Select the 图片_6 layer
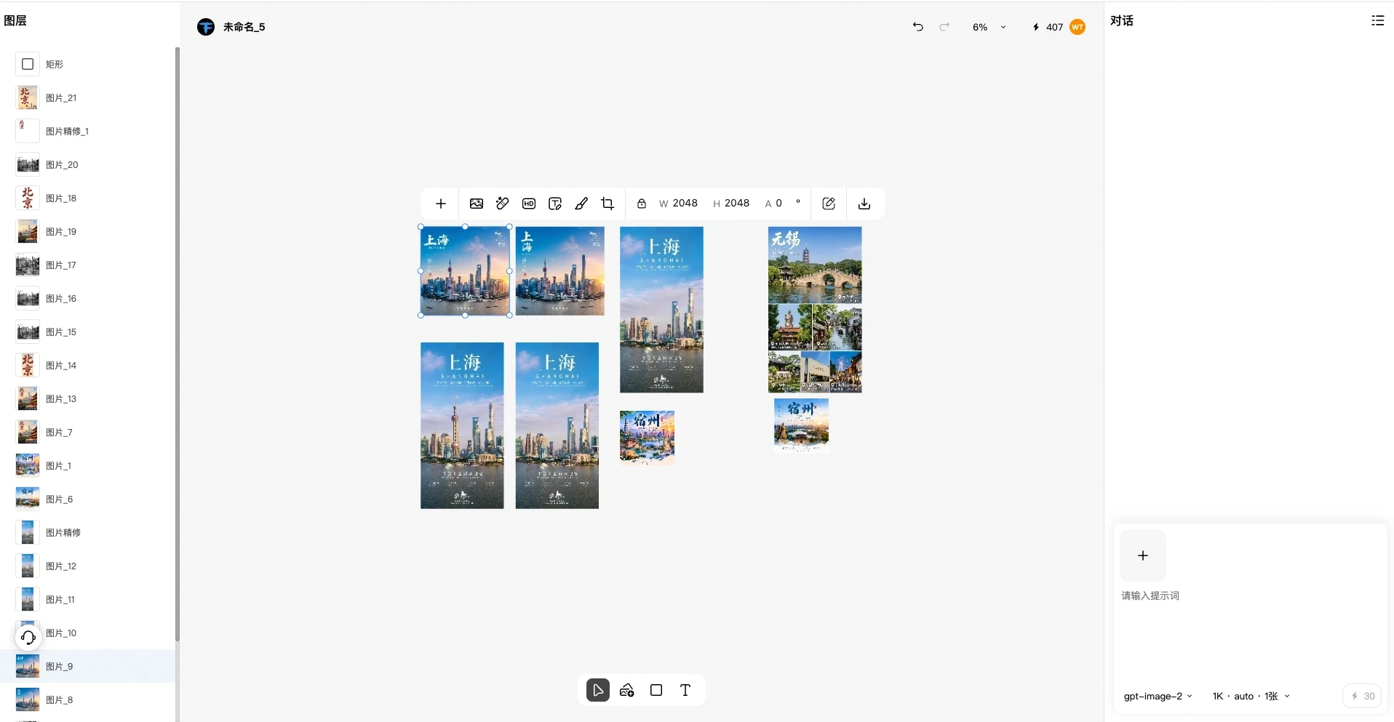The image size is (1394, 722). (x=87, y=499)
